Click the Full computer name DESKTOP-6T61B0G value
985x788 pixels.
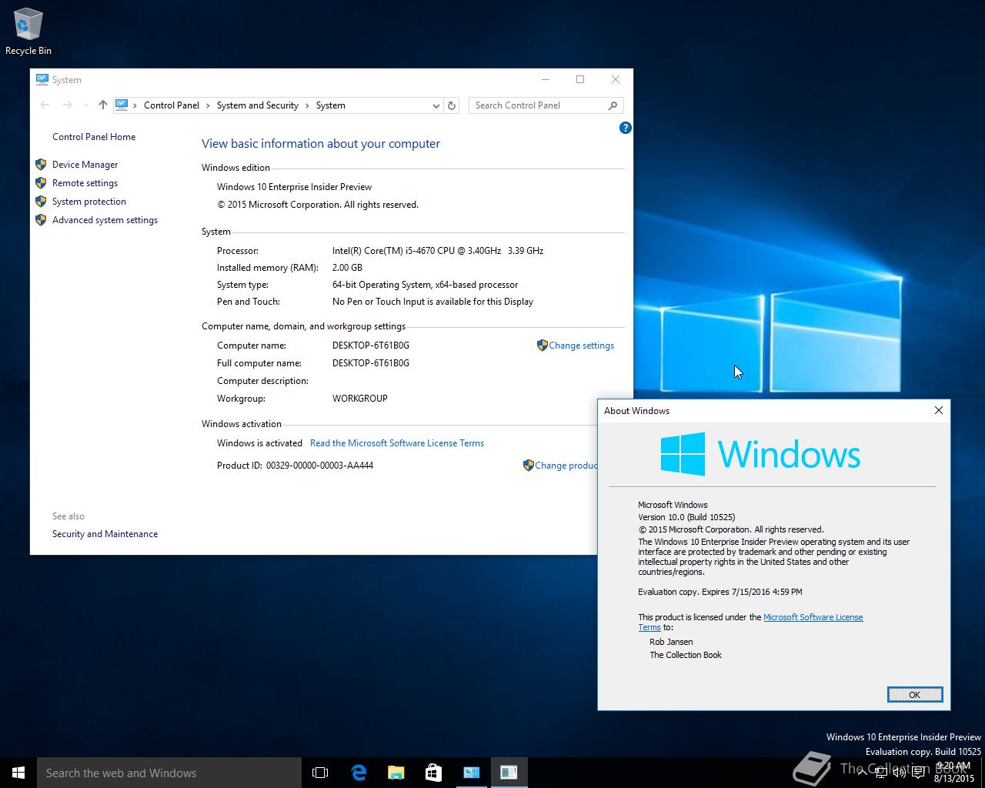click(371, 363)
